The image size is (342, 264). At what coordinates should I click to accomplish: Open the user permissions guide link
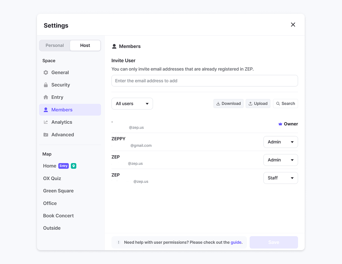click(236, 243)
